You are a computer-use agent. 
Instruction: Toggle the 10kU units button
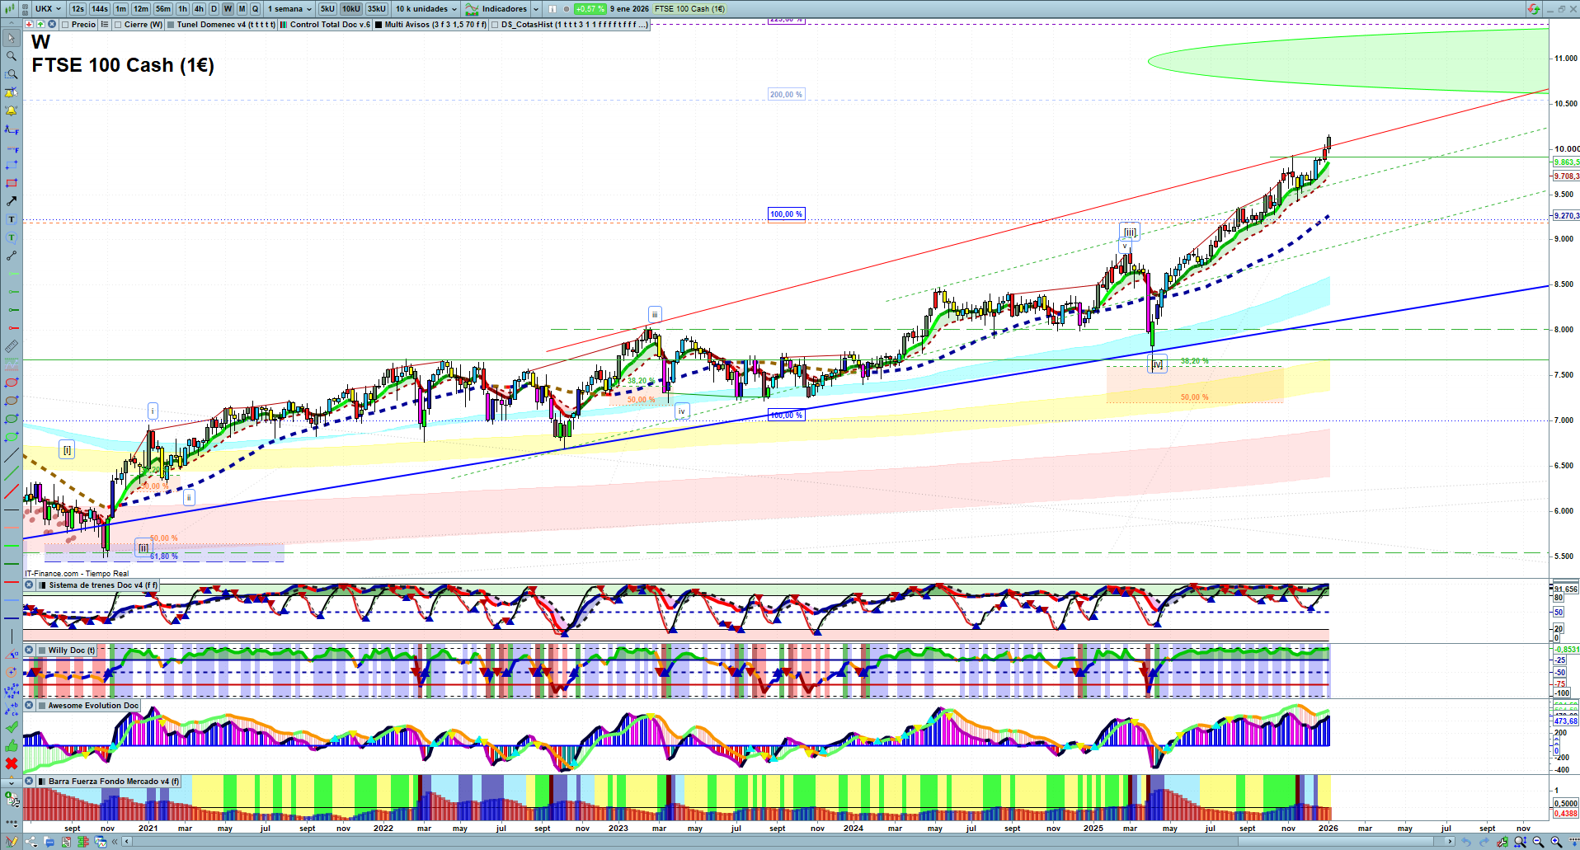tap(351, 9)
